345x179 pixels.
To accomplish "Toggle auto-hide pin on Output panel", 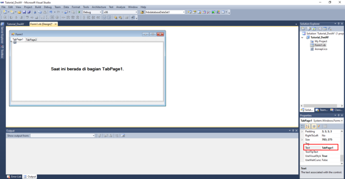I will pos(293,131).
